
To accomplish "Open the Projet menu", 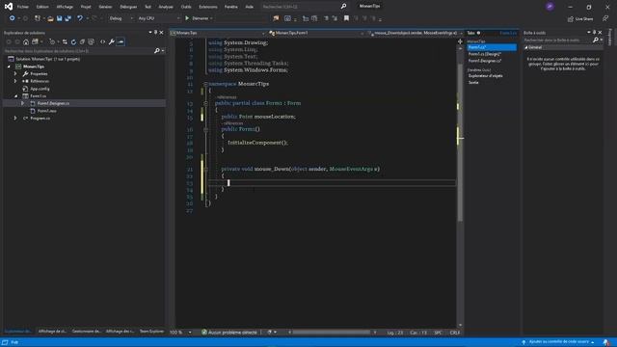I will click(86, 7).
